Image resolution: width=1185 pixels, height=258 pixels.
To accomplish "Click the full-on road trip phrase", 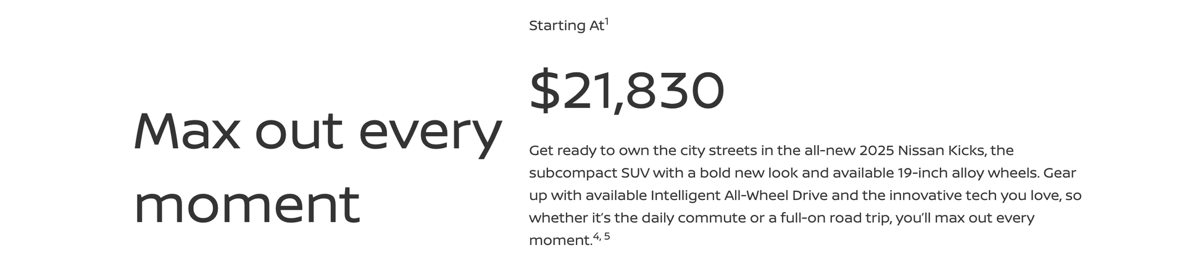I will pyautogui.click(x=835, y=218).
